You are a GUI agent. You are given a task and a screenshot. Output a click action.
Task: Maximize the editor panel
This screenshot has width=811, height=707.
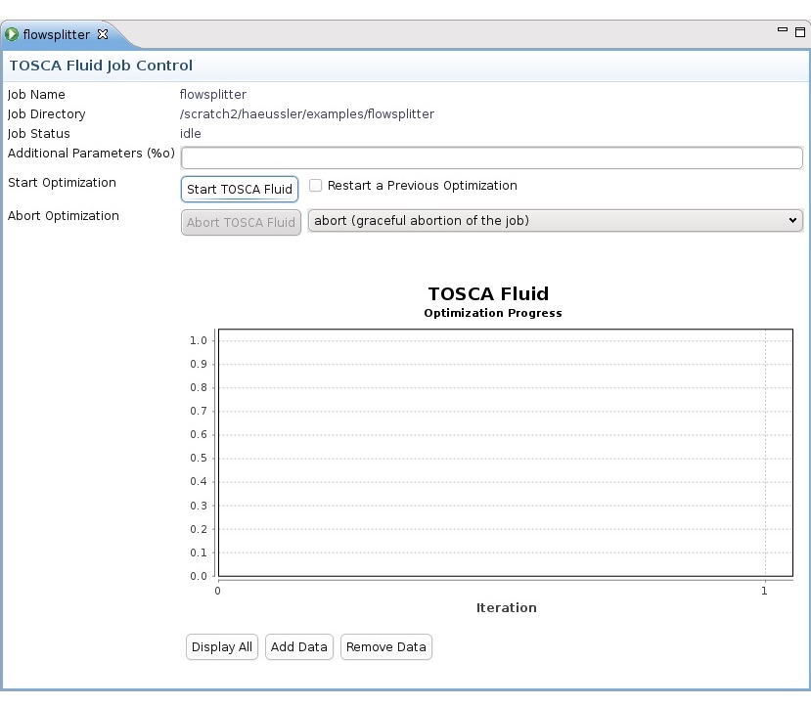tap(800, 32)
